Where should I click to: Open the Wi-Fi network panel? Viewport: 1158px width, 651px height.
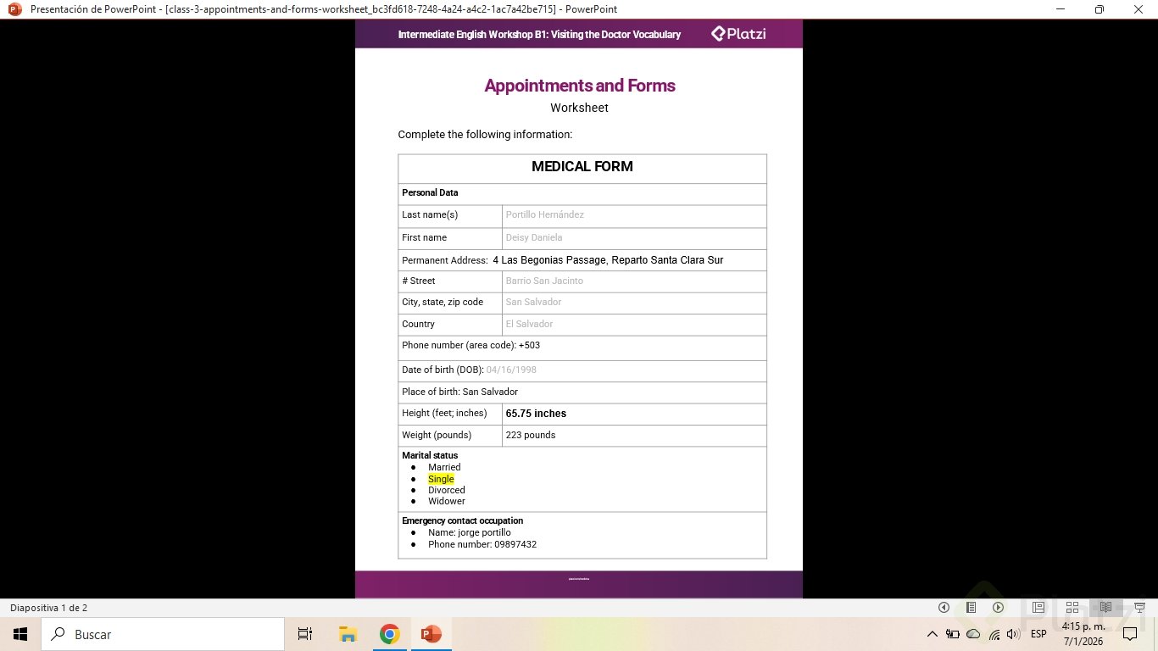(994, 634)
